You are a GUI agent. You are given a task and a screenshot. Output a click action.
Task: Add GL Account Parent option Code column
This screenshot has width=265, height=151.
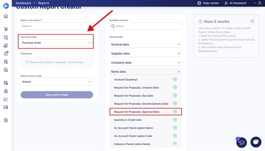[175, 136]
